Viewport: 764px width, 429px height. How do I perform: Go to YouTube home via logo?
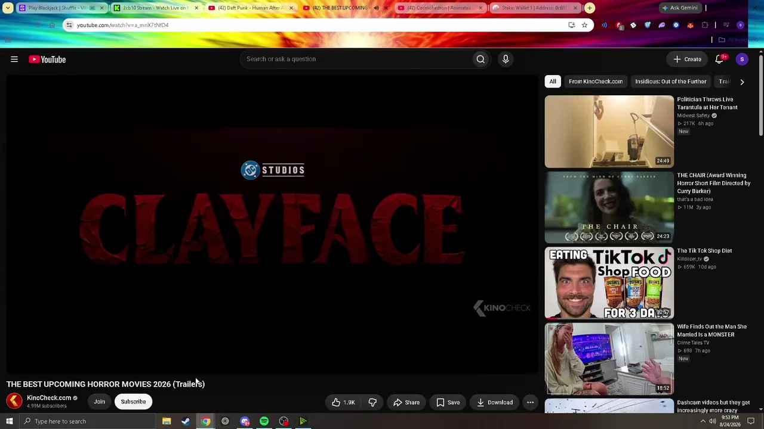(x=47, y=59)
